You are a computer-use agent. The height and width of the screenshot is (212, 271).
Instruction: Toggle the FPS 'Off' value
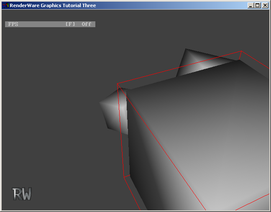(x=86, y=24)
